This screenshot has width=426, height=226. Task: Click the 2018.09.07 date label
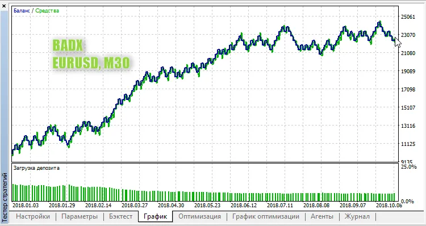tap(353, 206)
